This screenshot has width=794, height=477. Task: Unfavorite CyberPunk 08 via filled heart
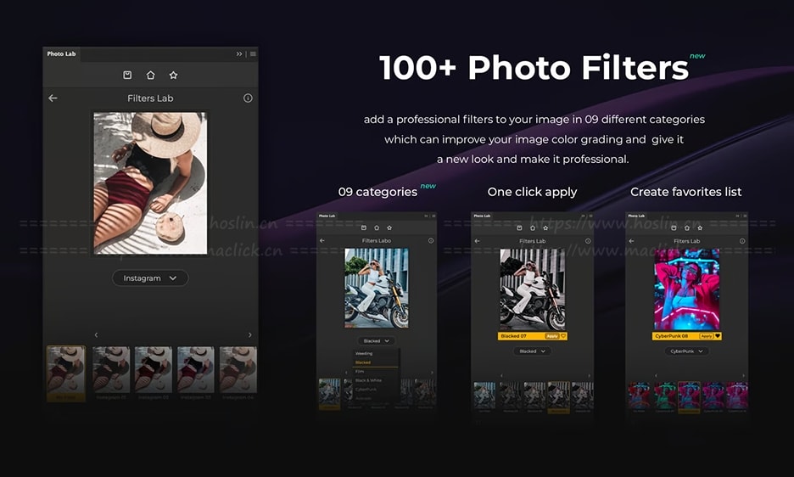[x=718, y=336]
